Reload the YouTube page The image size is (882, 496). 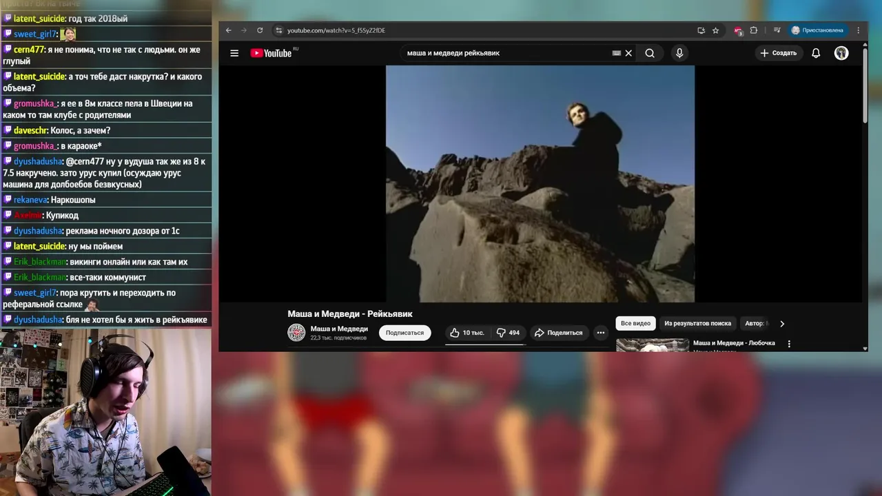click(x=260, y=30)
